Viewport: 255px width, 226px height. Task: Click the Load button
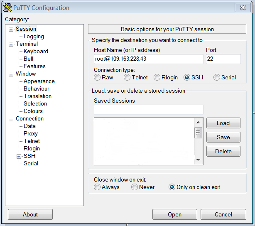[223, 123]
